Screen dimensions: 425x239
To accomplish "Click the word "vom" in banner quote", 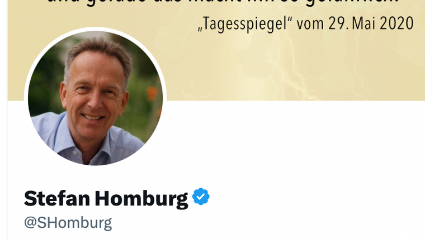I will tap(310, 24).
